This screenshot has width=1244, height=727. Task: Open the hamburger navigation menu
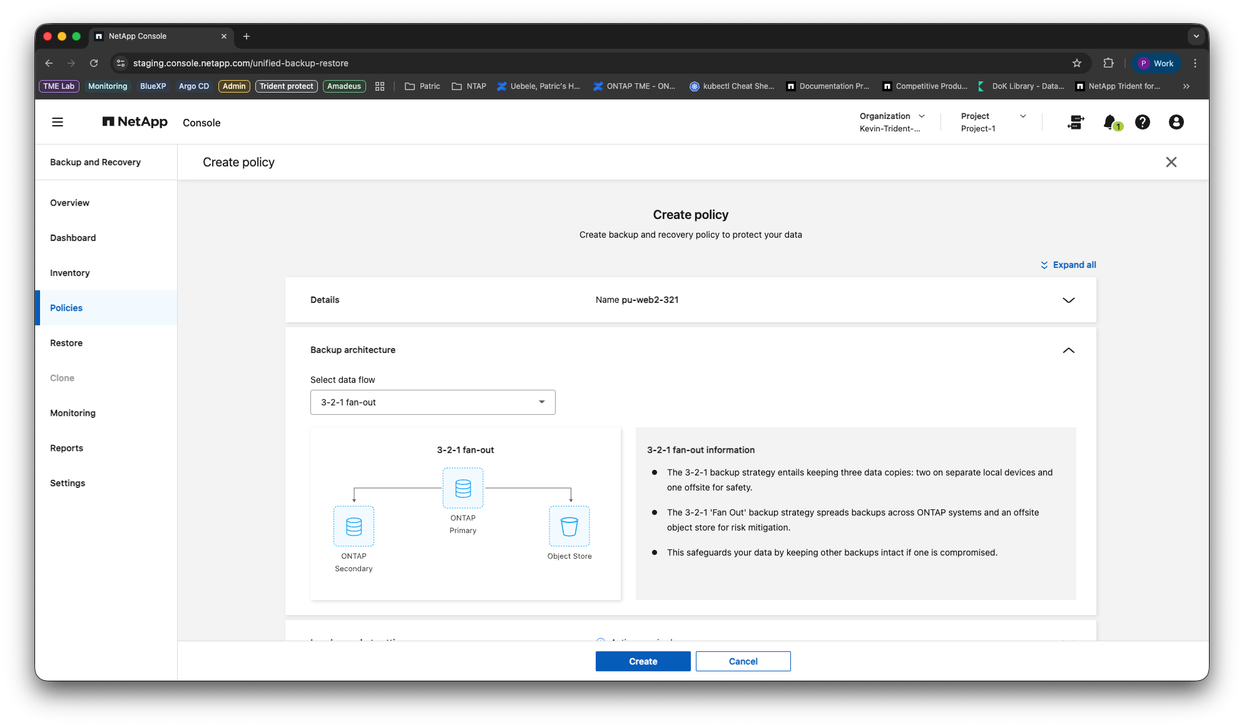58,122
